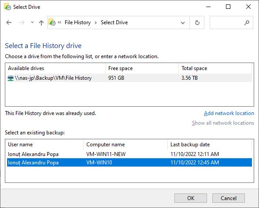Refresh the Select Drive view

(197, 22)
